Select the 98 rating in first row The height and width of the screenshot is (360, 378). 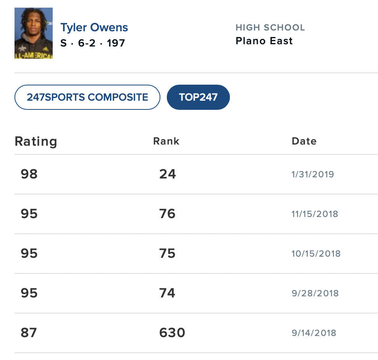point(29,174)
